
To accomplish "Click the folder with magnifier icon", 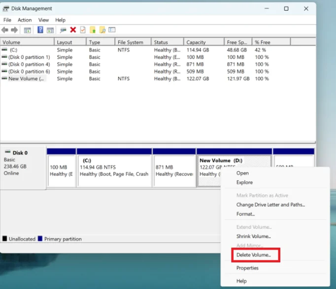I will pos(102,30).
